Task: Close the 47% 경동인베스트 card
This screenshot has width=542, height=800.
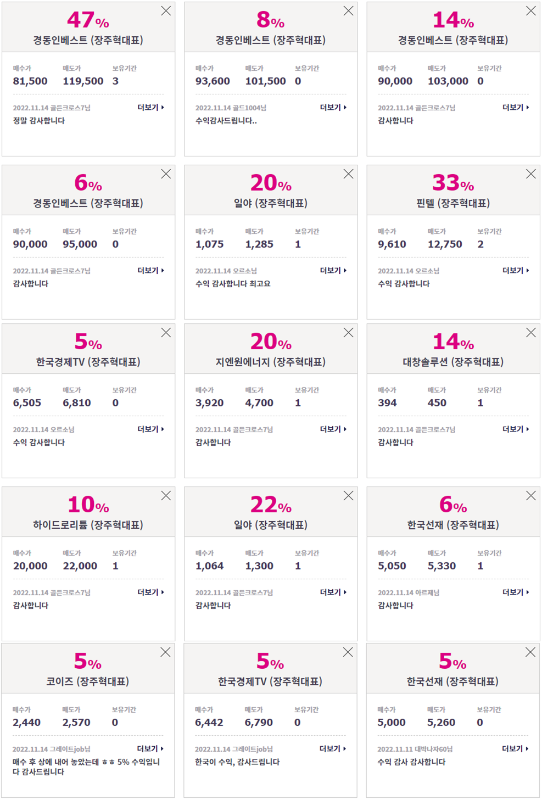Action: (x=166, y=11)
